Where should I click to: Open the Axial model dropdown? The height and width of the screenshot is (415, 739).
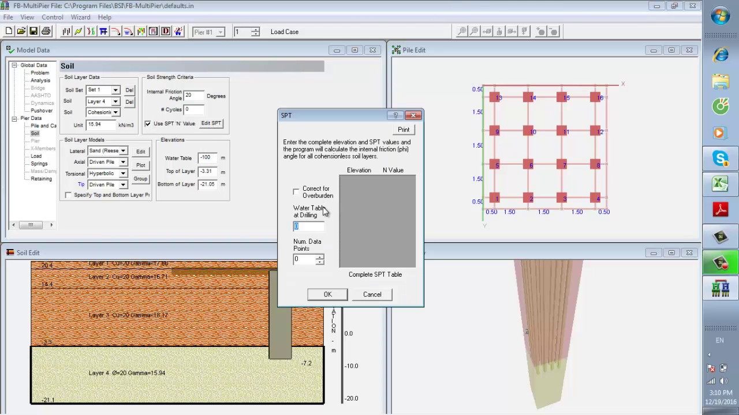123,162
